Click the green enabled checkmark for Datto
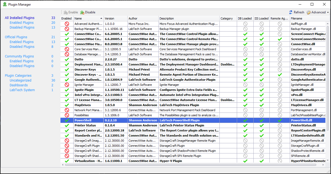The image size is (331, 174). [67, 59]
